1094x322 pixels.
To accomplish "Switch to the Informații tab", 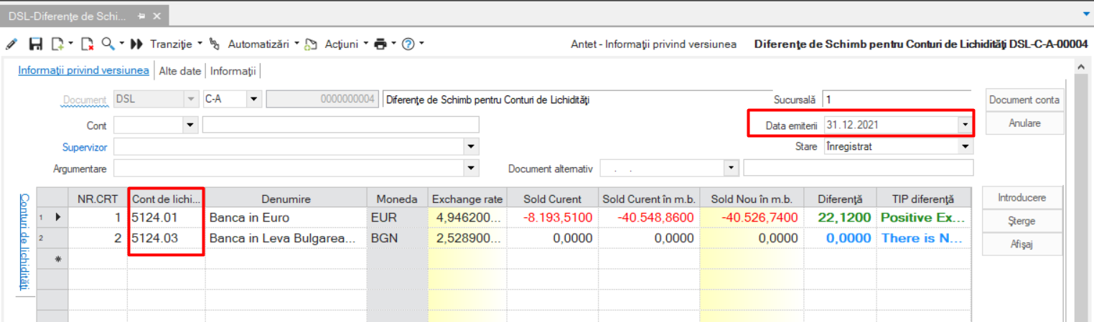I will 233,71.
